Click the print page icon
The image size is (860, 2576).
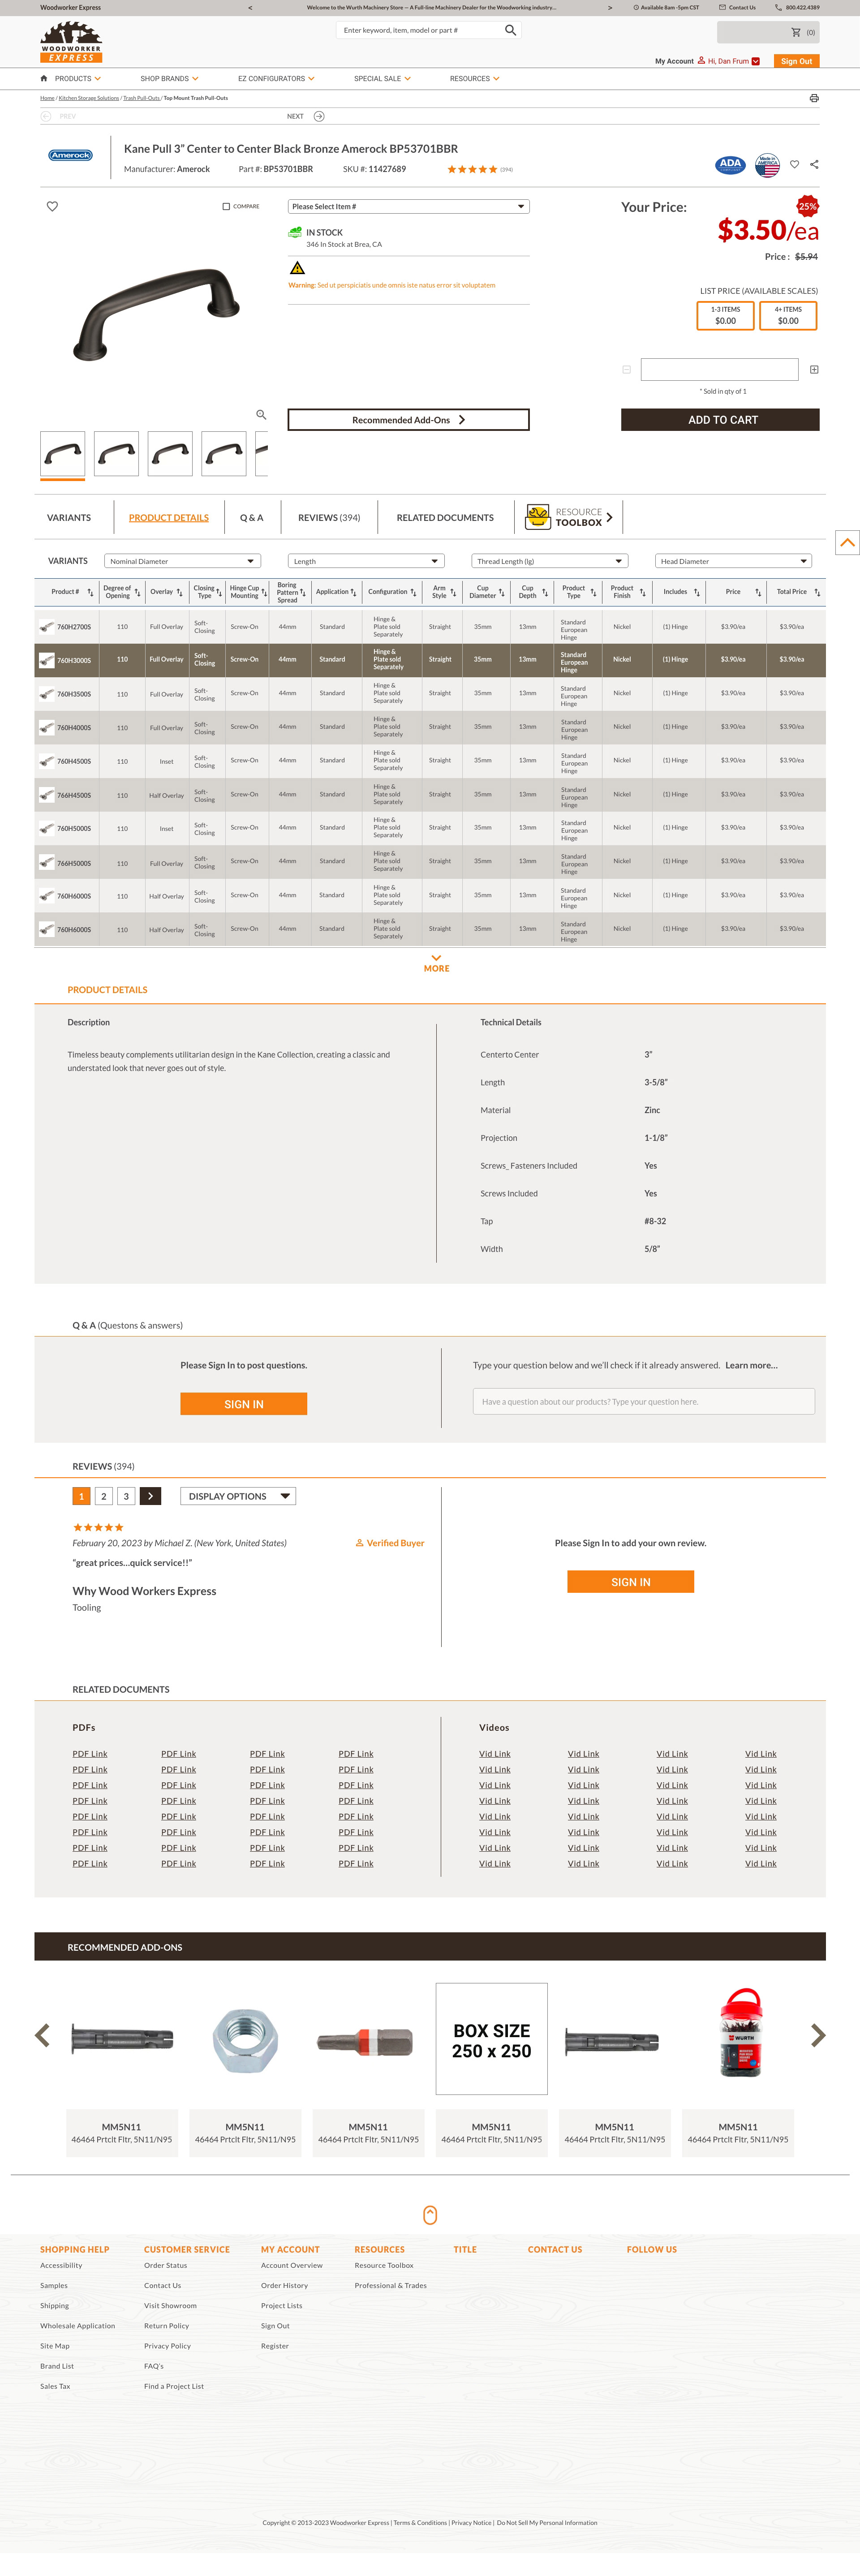click(x=813, y=98)
